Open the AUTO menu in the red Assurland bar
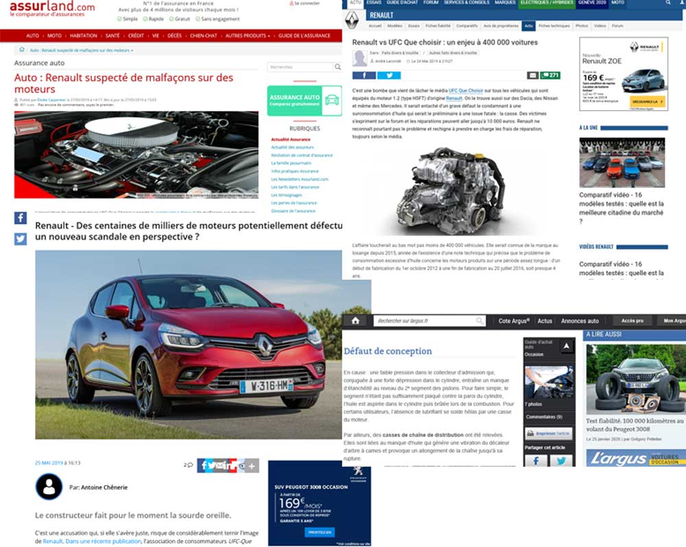 click(32, 36)
